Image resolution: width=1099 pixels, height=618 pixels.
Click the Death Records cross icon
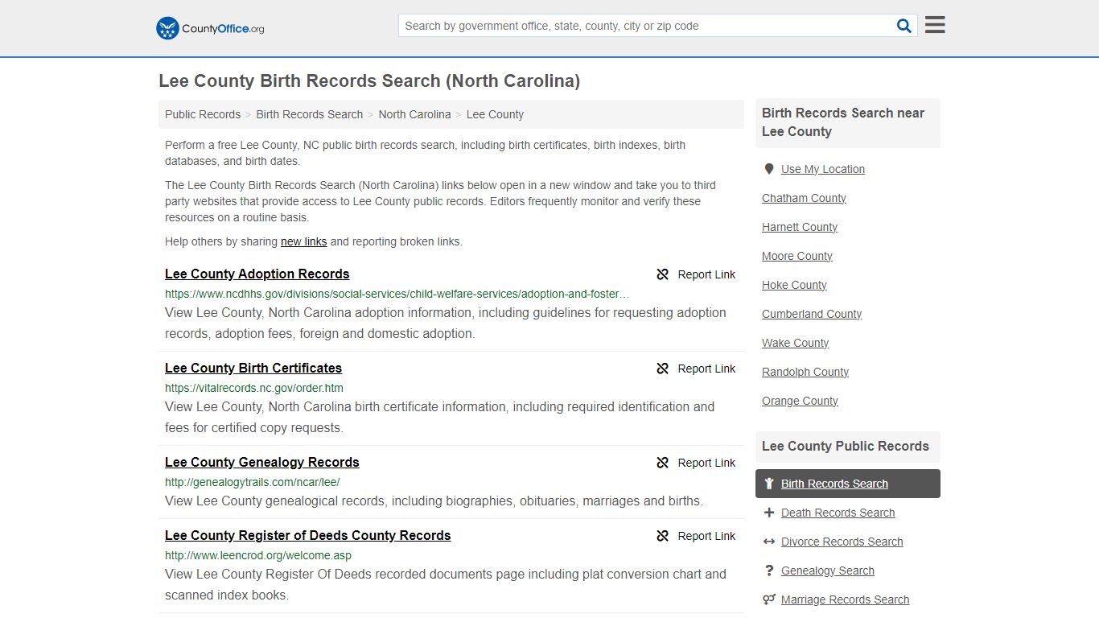tap(769, 513)
